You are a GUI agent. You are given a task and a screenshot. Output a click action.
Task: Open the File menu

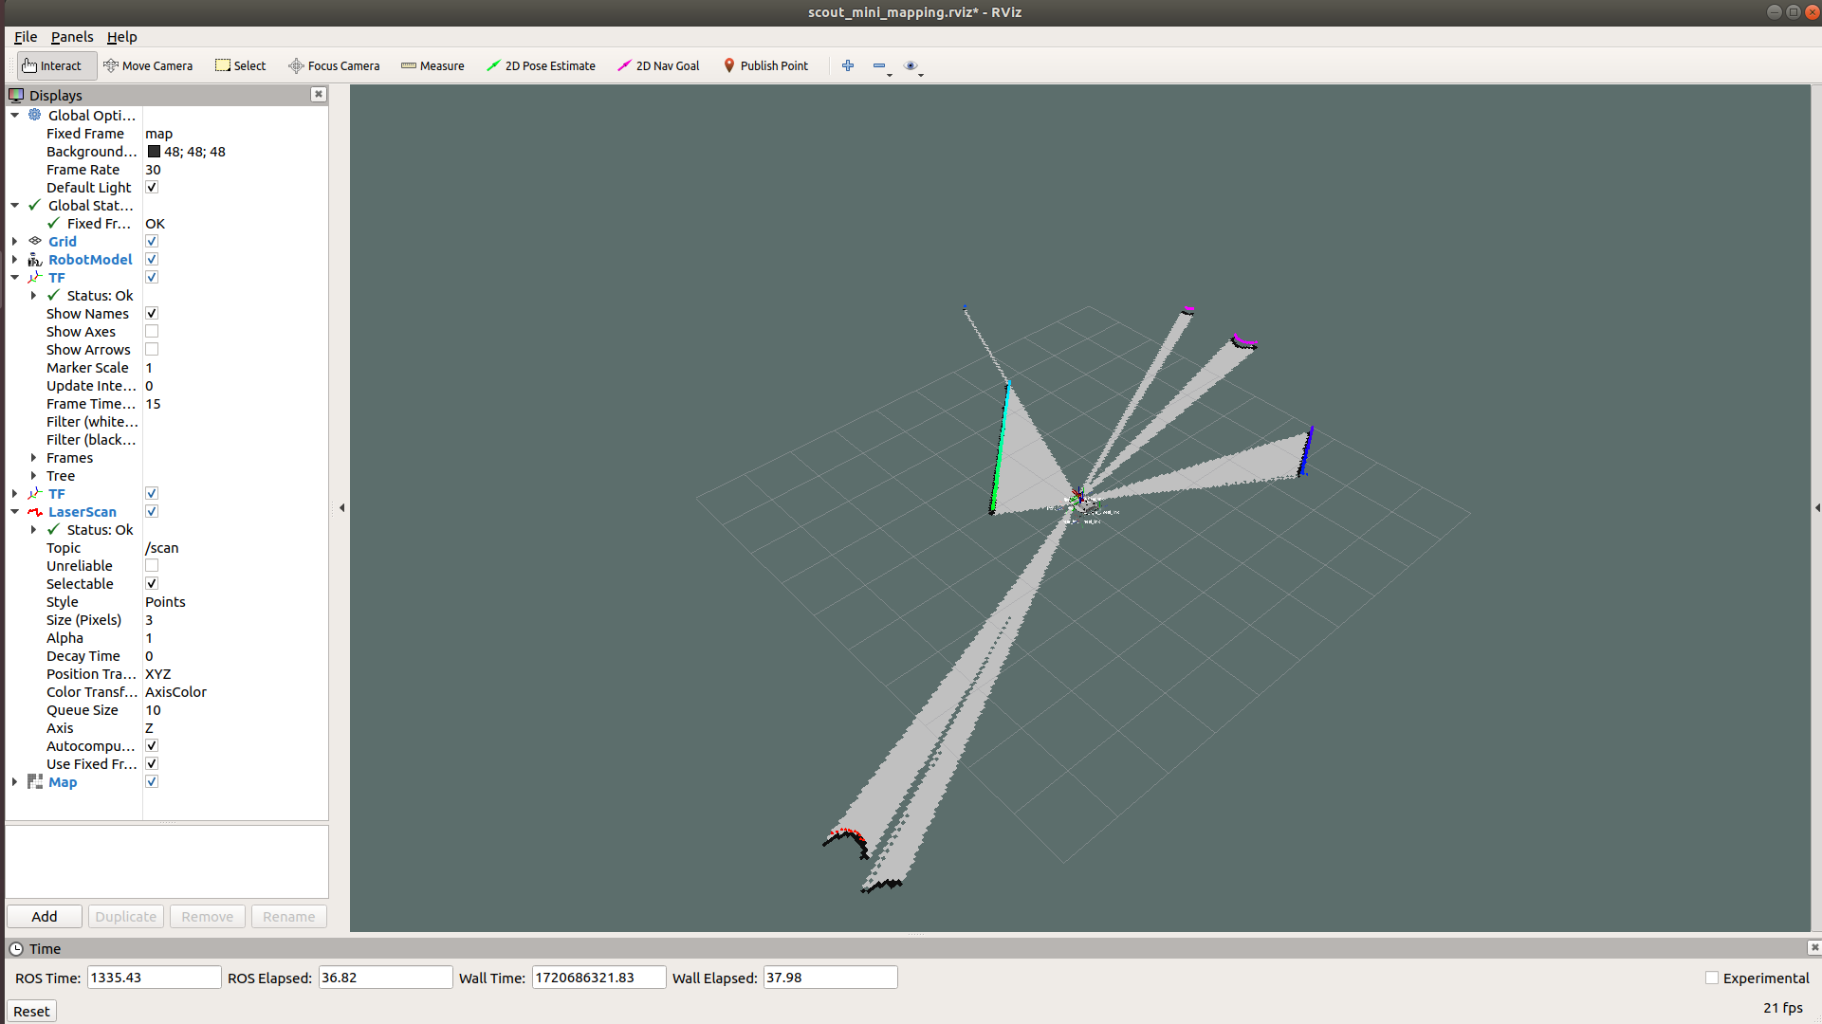pos(26,37)
